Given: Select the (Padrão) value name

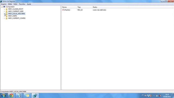Looking at the screenshot, I should [x=67, y=10].
